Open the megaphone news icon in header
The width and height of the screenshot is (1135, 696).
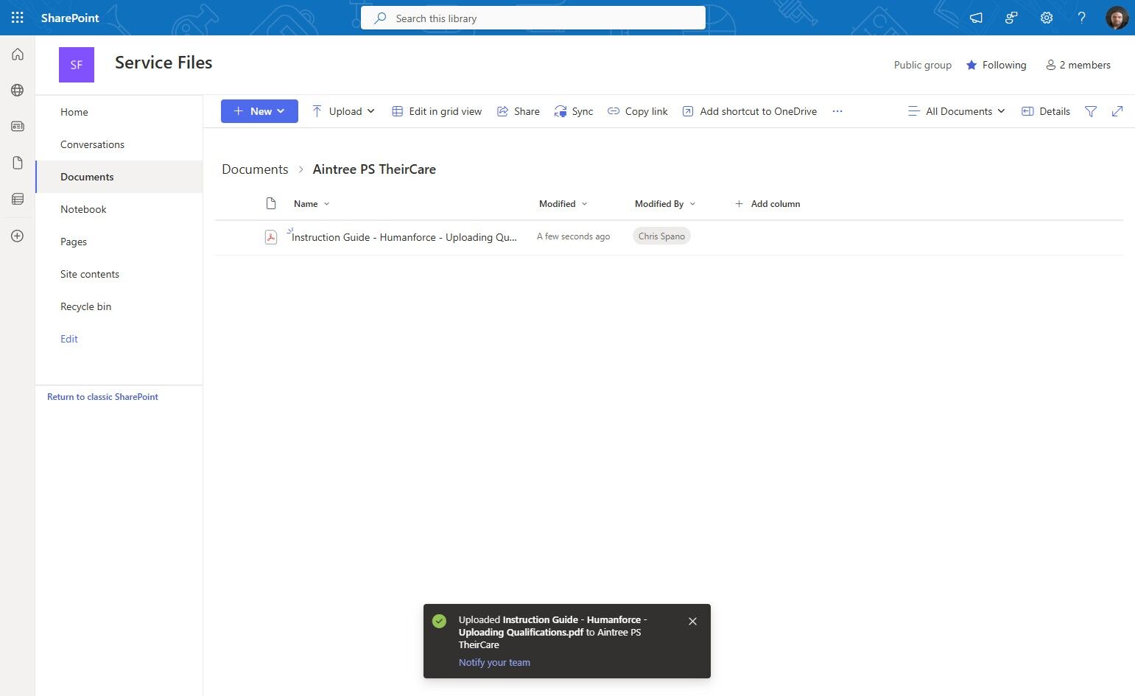(976, 18)
